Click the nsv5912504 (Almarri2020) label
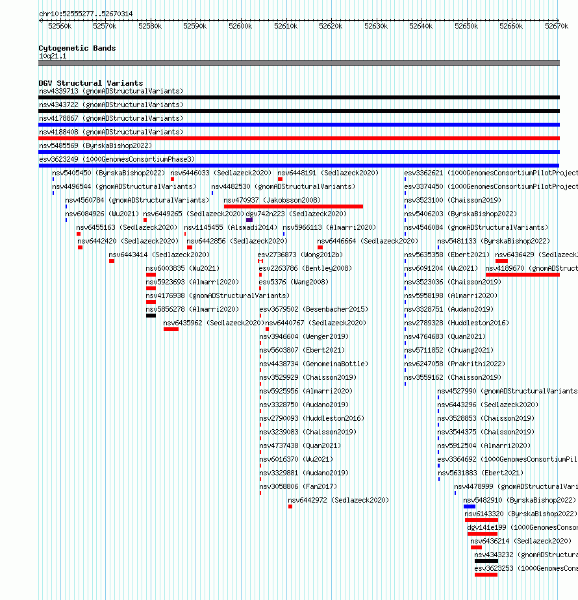578x600 pixels. 484,446
